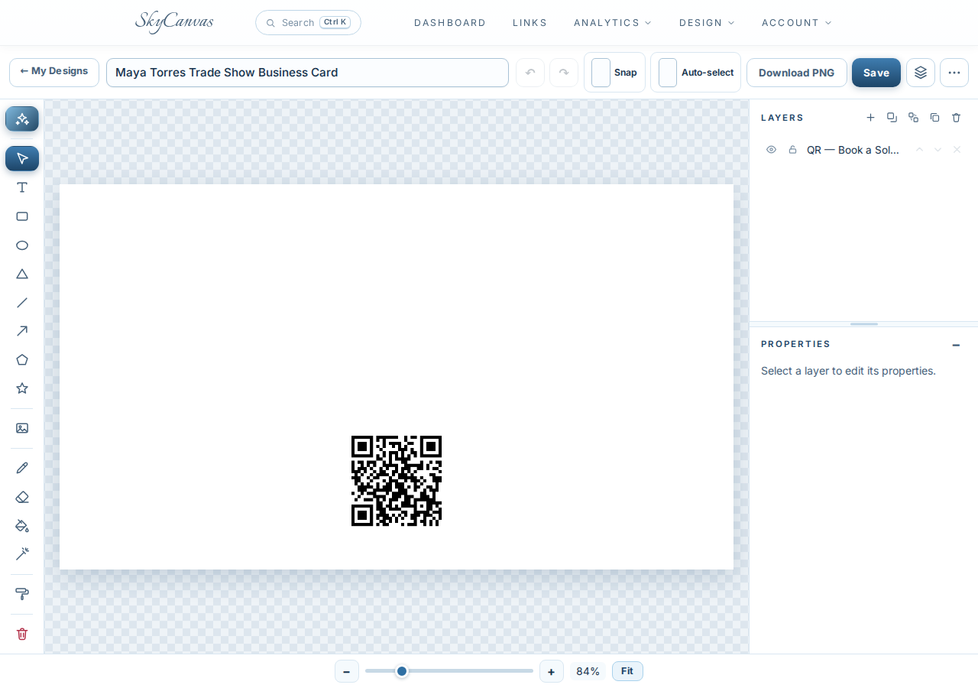978x688 pixels.
Task: Go back to My Designs
Action: click(x=54, y=72)
